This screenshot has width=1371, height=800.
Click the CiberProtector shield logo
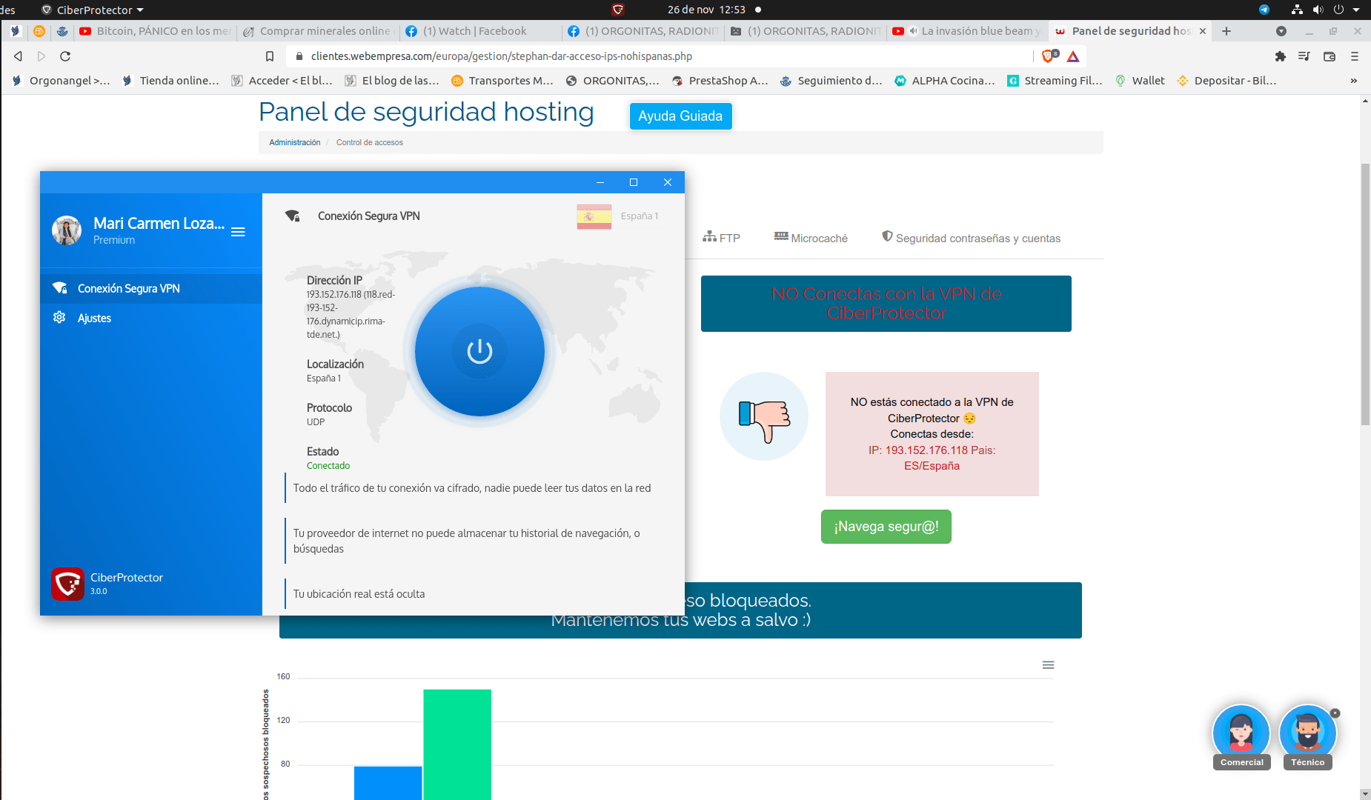click(x=67, y=584)
